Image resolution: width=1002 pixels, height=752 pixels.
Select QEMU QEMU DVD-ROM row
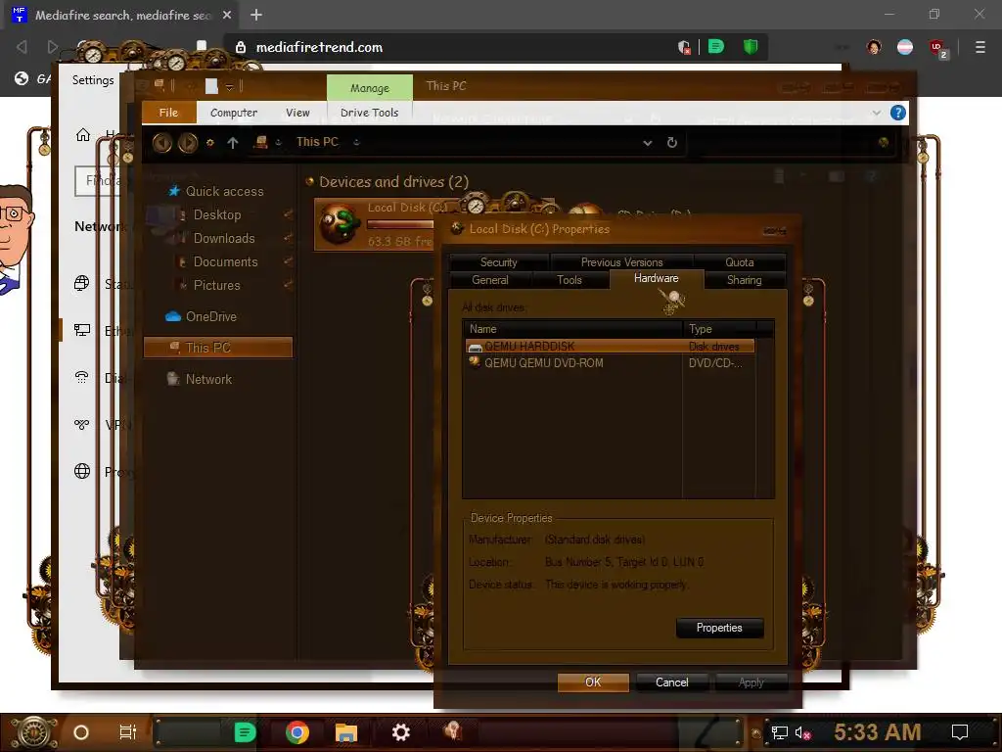tap(611, 362)
